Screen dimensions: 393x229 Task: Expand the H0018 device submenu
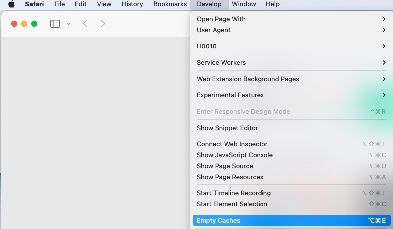point(291,46)
